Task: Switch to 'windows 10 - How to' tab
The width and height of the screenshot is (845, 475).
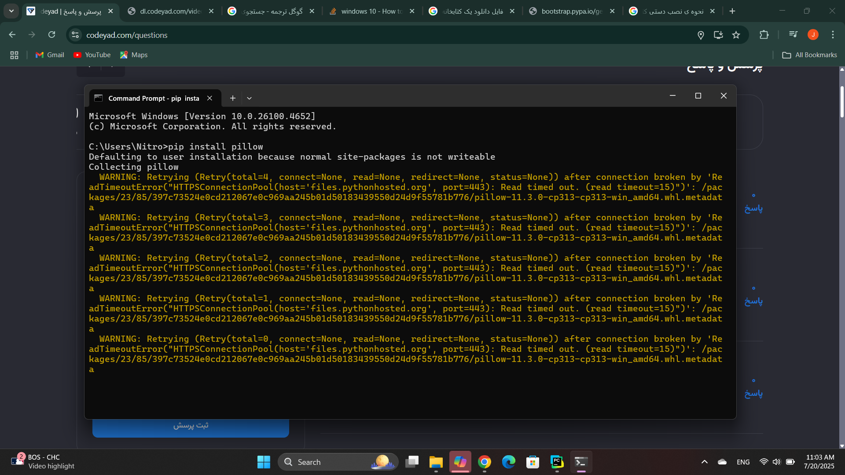Action: pyautogui.click(x=372, y=11)
